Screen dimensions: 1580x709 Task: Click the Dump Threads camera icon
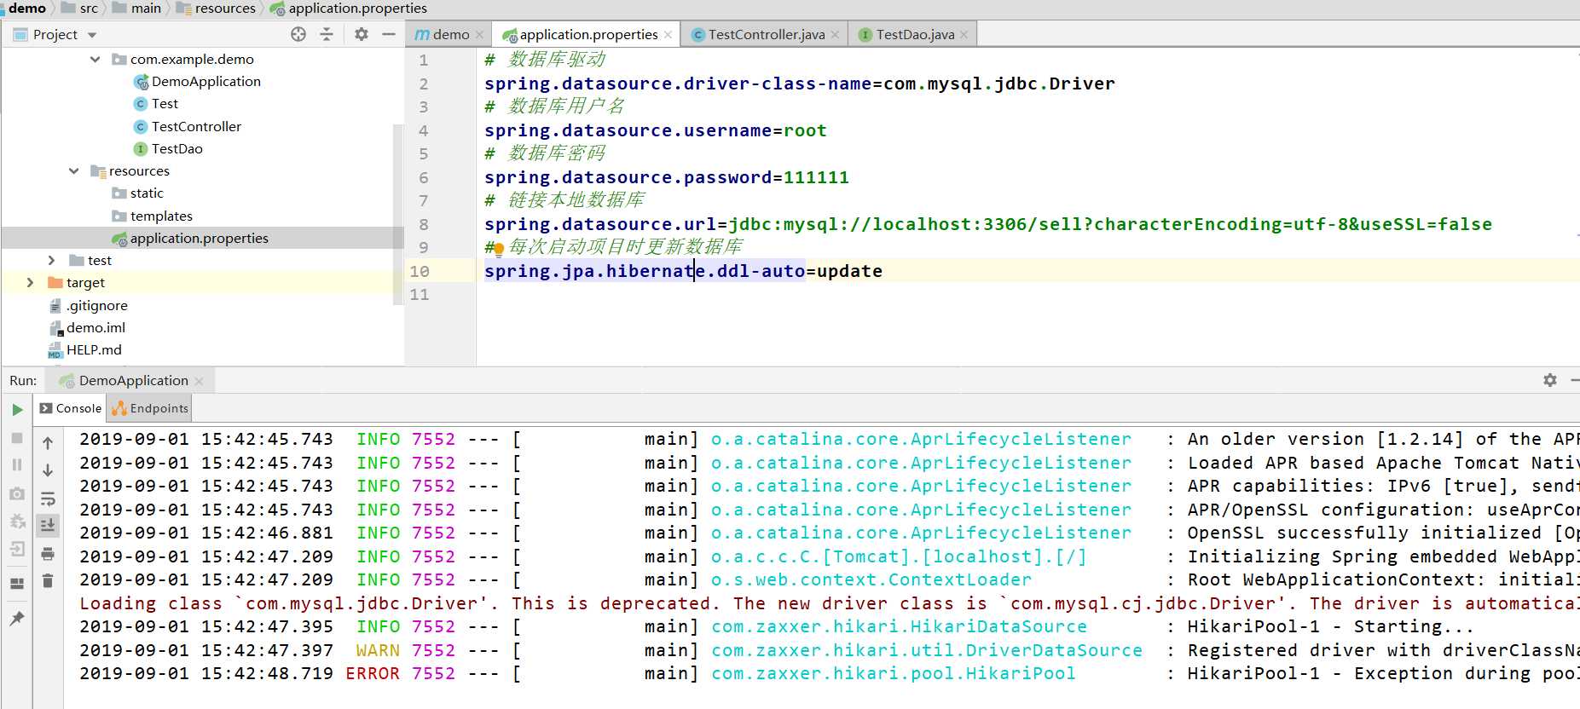(17, 493)
